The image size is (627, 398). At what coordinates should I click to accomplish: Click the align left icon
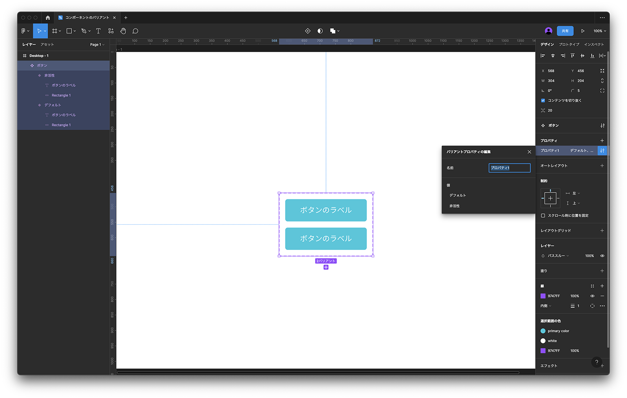pos(543,56)
